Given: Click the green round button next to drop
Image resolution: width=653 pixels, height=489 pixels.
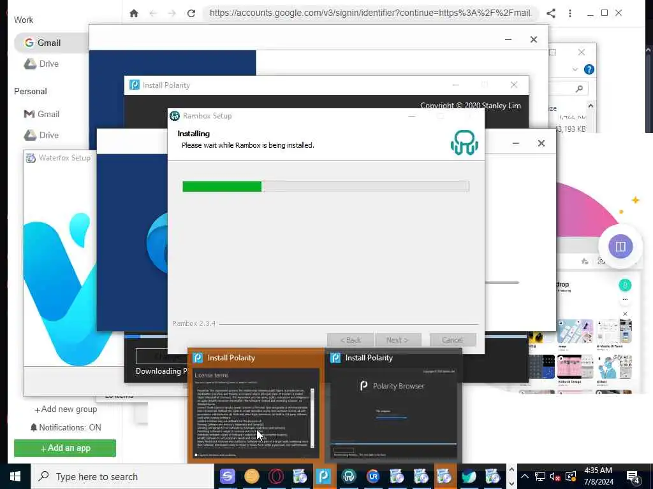Looking at the screenshot, I should click(625, 285).
